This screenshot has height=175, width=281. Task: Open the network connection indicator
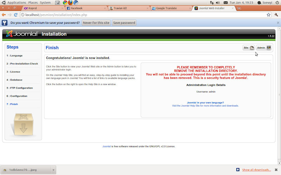(212, 3)
